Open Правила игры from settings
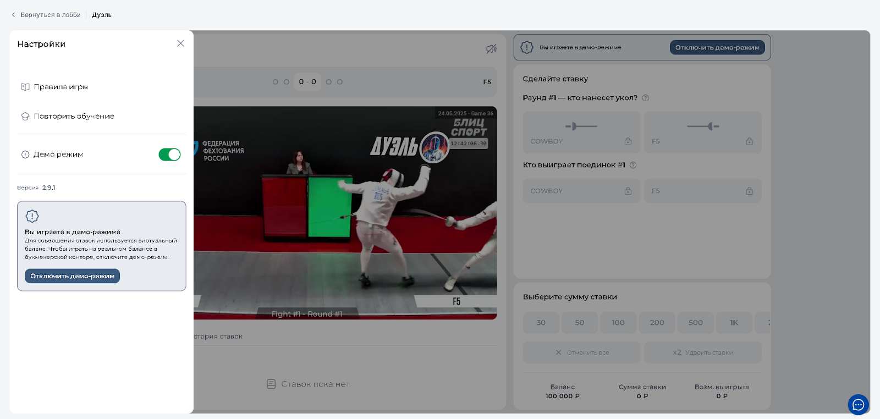This screenshot has width=880, height=419. (61, 87)
